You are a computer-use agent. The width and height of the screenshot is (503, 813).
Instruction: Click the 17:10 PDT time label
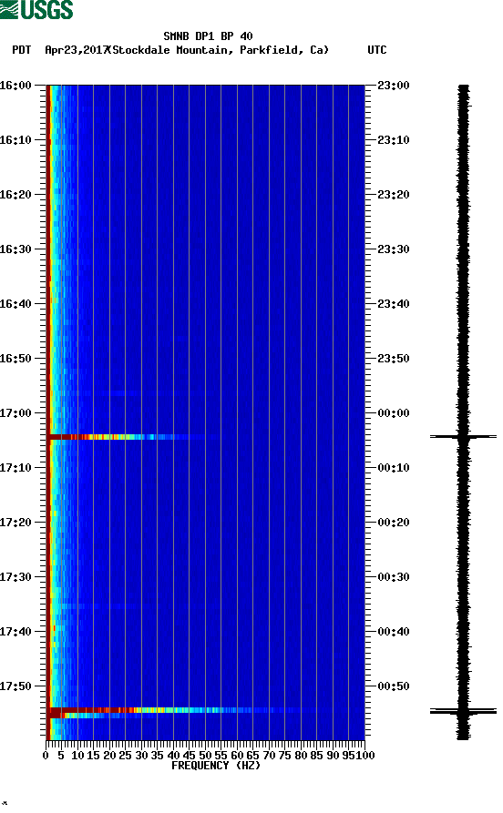coord(15,468)
